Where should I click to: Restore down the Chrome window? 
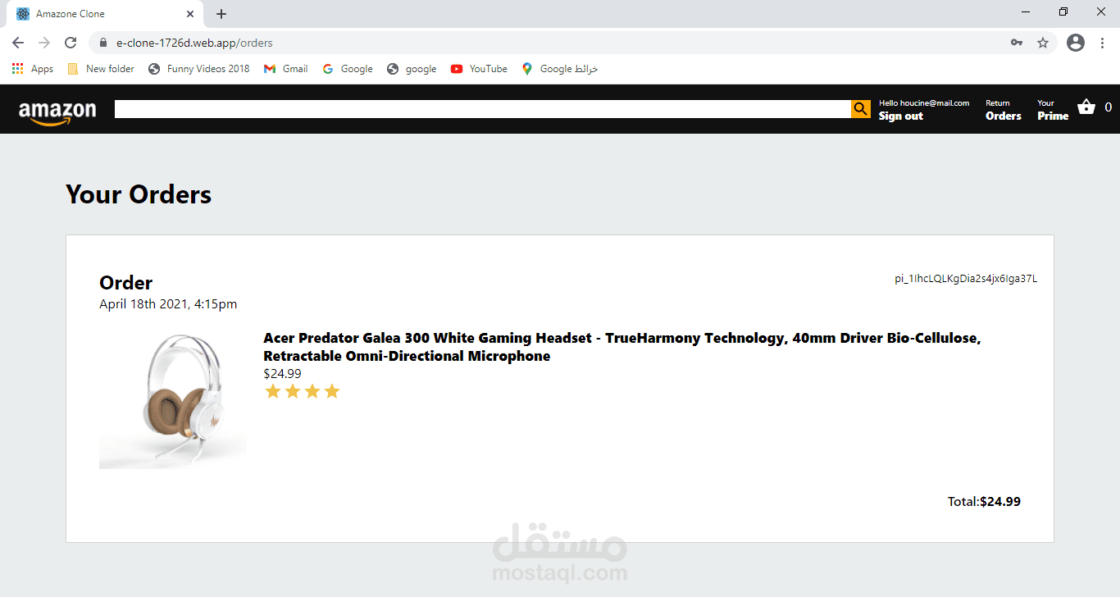coord(1063,11)
